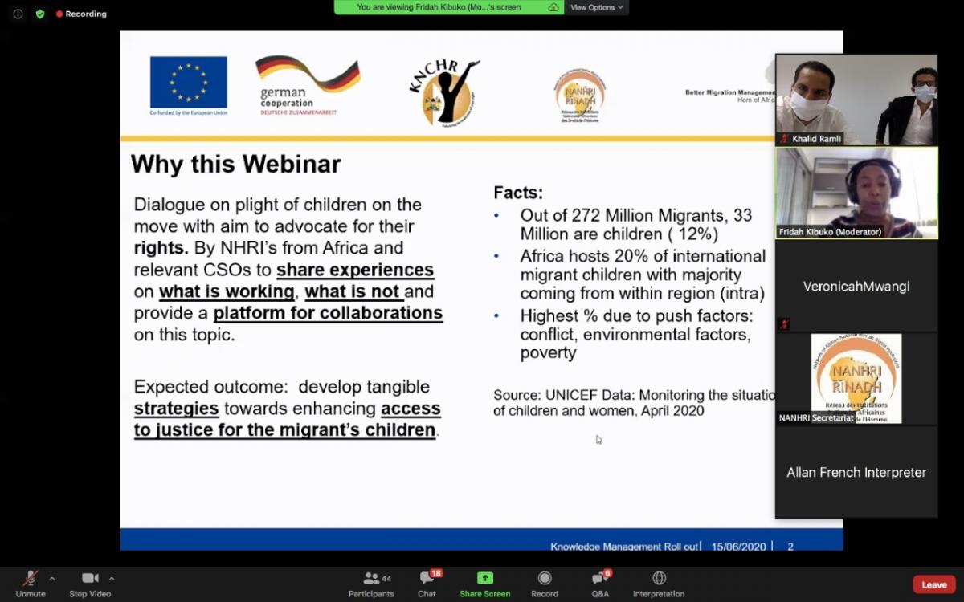The width and height of the screenshot is (964, 602).
Task: Click the meeting info icon
Action: [x=18, y=14]
